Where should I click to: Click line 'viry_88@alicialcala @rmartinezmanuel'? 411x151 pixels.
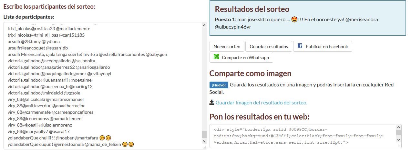46,99
